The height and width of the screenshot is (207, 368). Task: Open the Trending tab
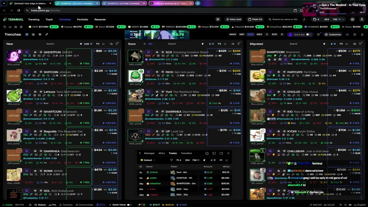point(34,20)
